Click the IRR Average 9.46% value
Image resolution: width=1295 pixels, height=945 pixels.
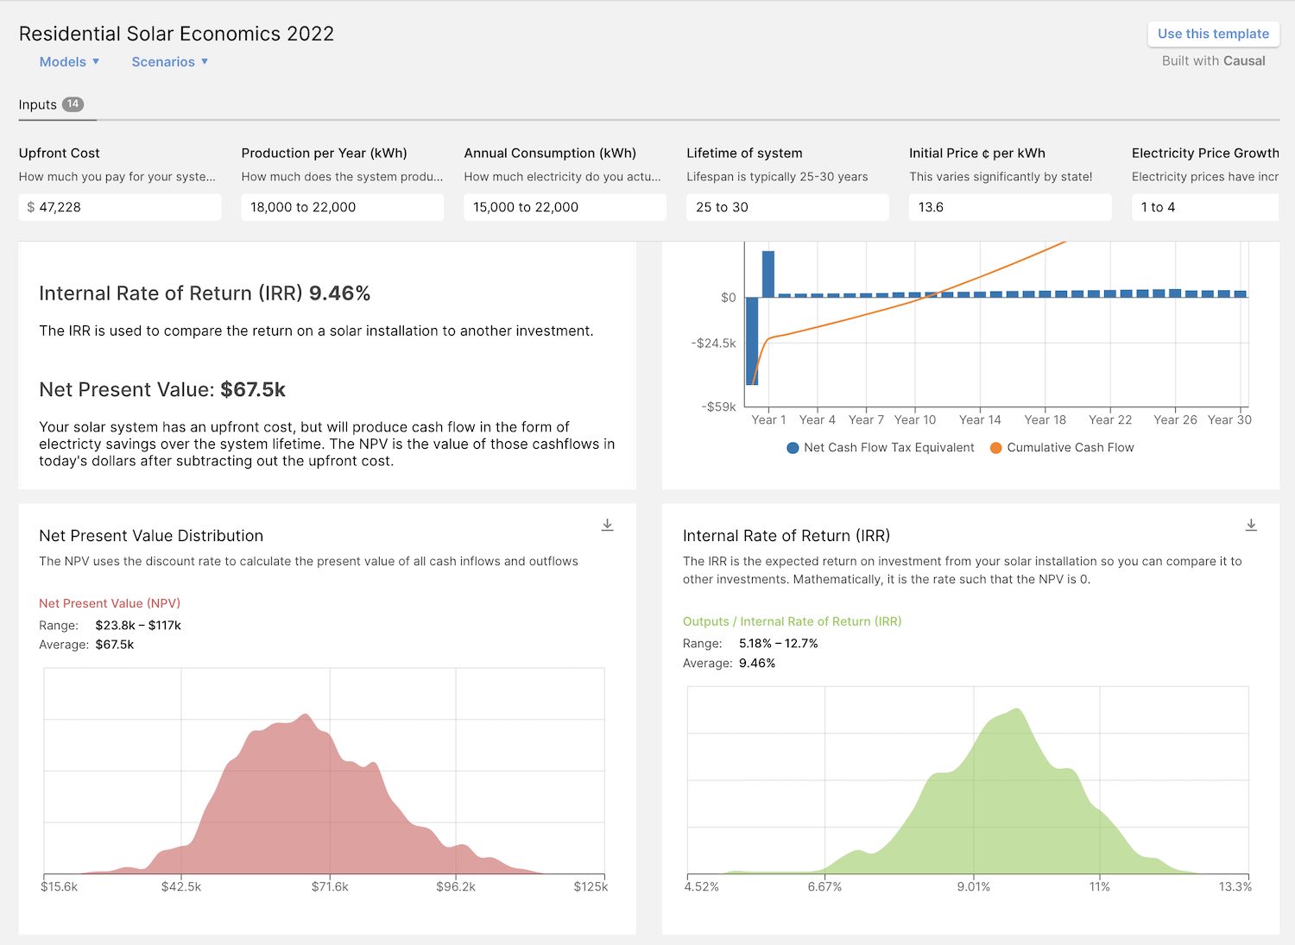pos(757,663)
